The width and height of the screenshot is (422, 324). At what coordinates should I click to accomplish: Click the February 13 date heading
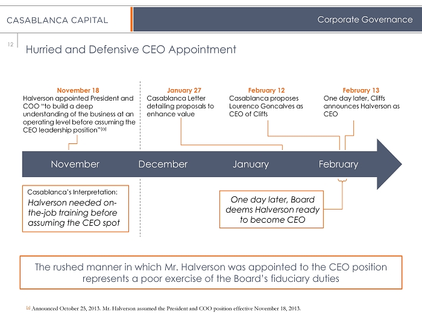[x=361, y=90]
